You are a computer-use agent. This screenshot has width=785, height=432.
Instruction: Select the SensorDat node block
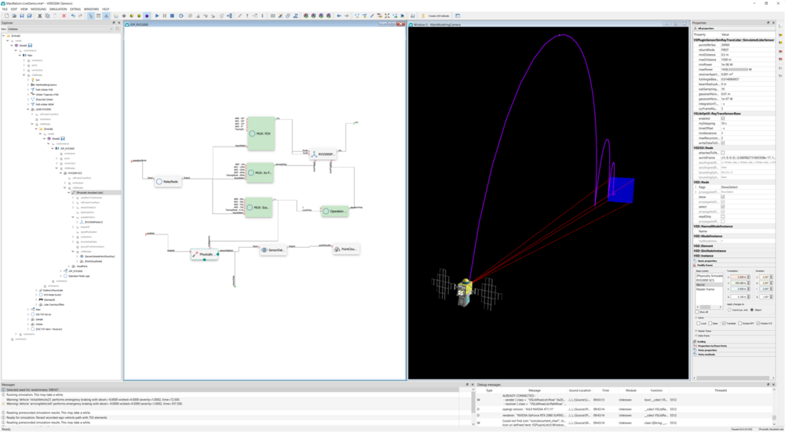(x=273, y=249)
